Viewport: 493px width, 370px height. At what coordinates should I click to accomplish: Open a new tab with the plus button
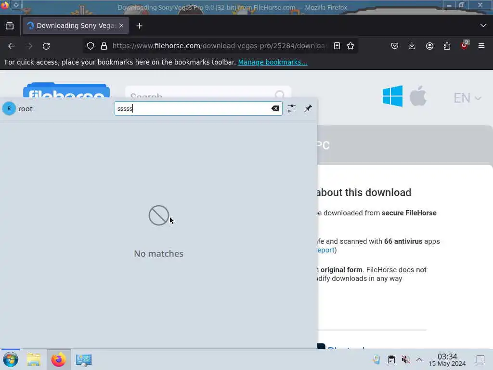click(139, 26)
